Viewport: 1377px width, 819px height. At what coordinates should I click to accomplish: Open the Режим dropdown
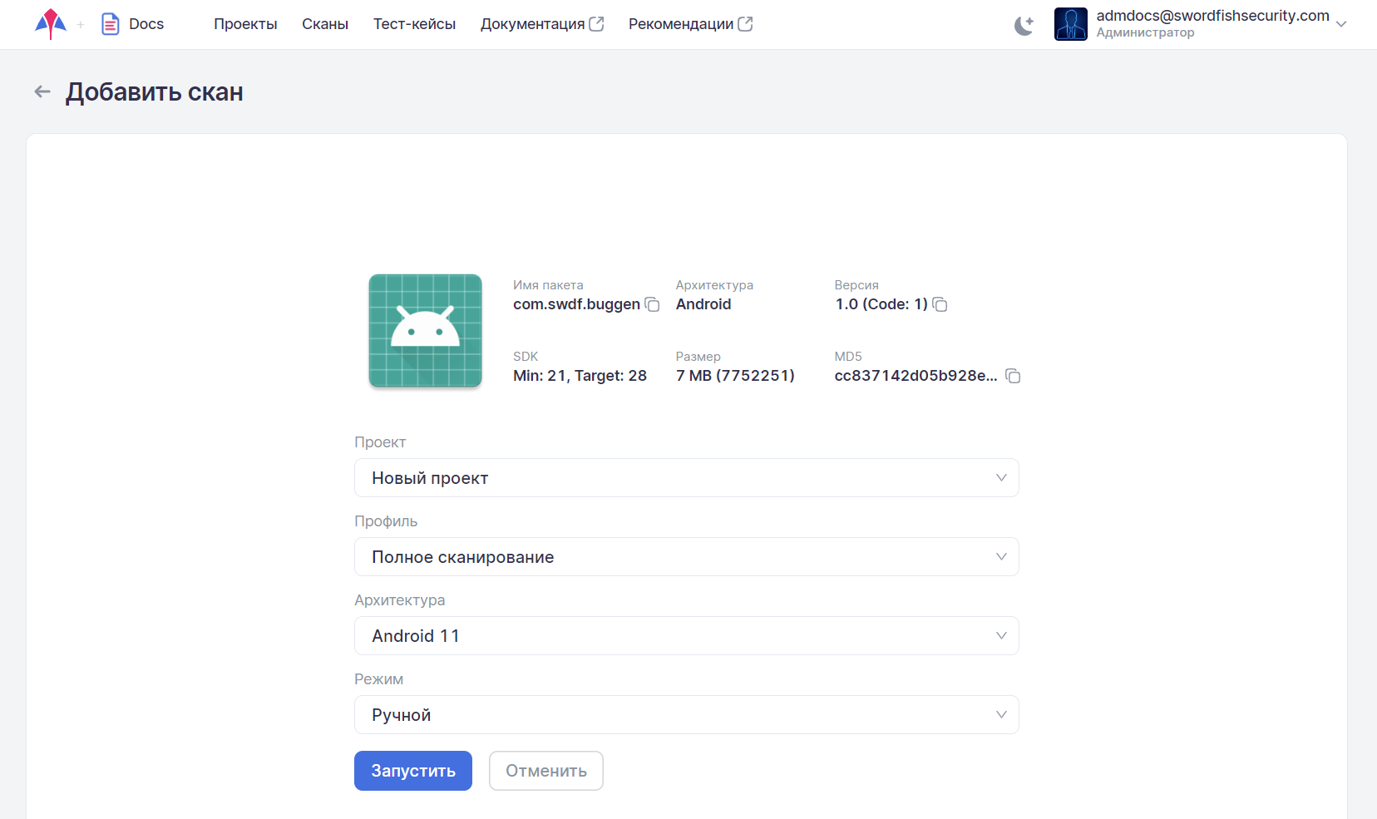(686, 715)
